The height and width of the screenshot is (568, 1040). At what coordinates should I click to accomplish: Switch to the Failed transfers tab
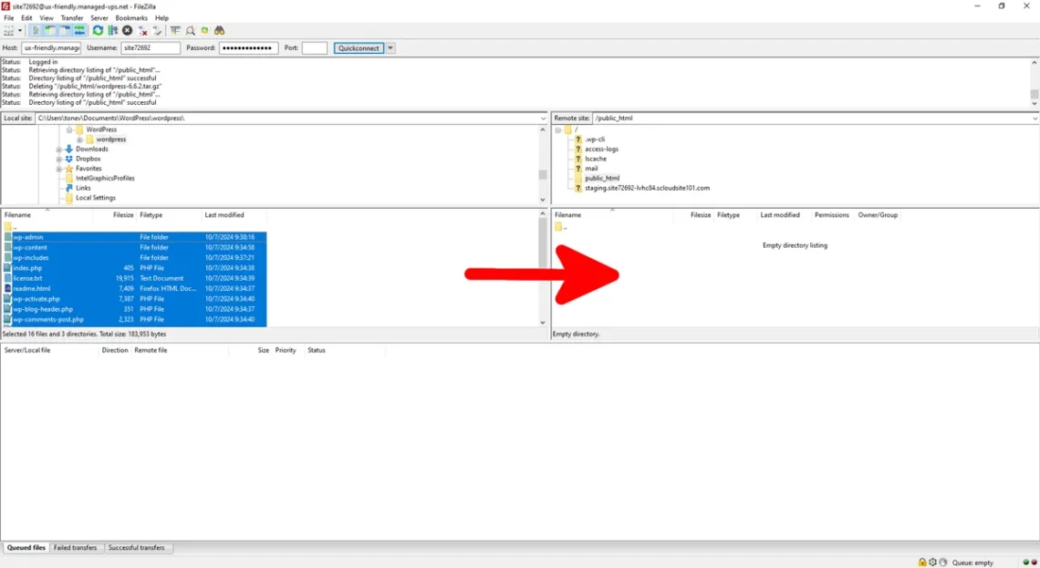point(76,548)
